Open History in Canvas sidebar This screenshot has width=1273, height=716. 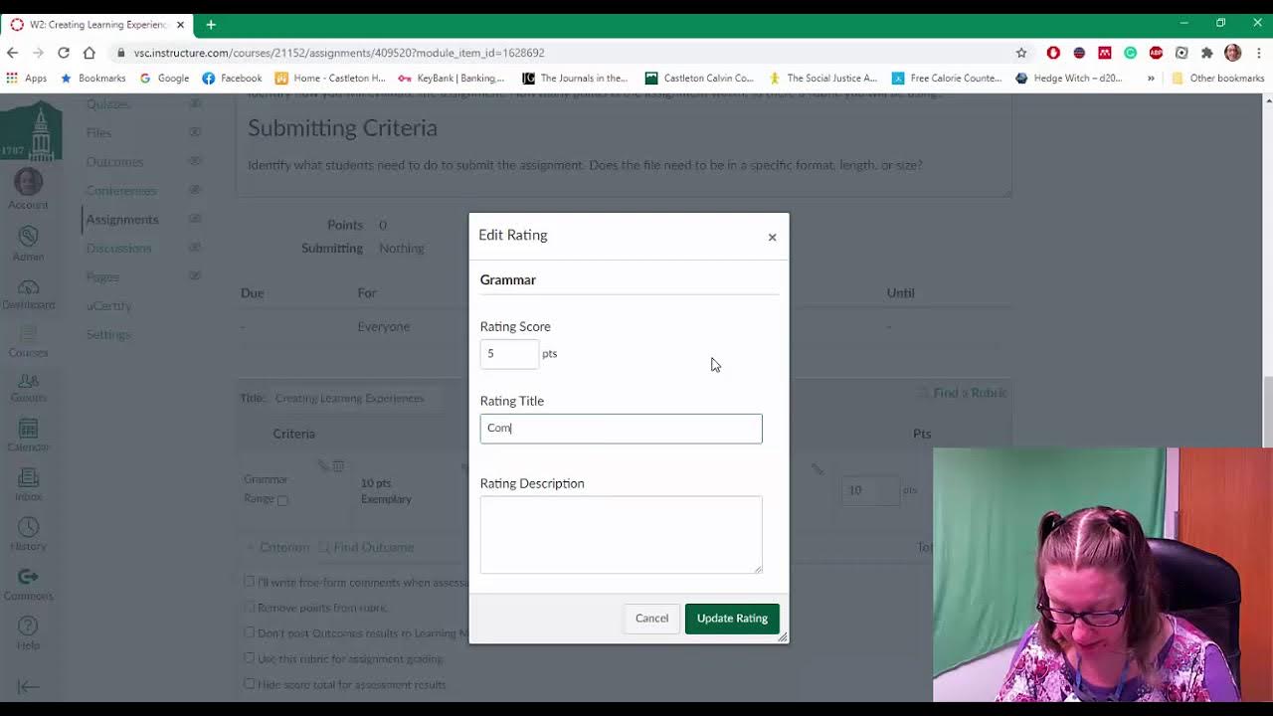point(28,534)
